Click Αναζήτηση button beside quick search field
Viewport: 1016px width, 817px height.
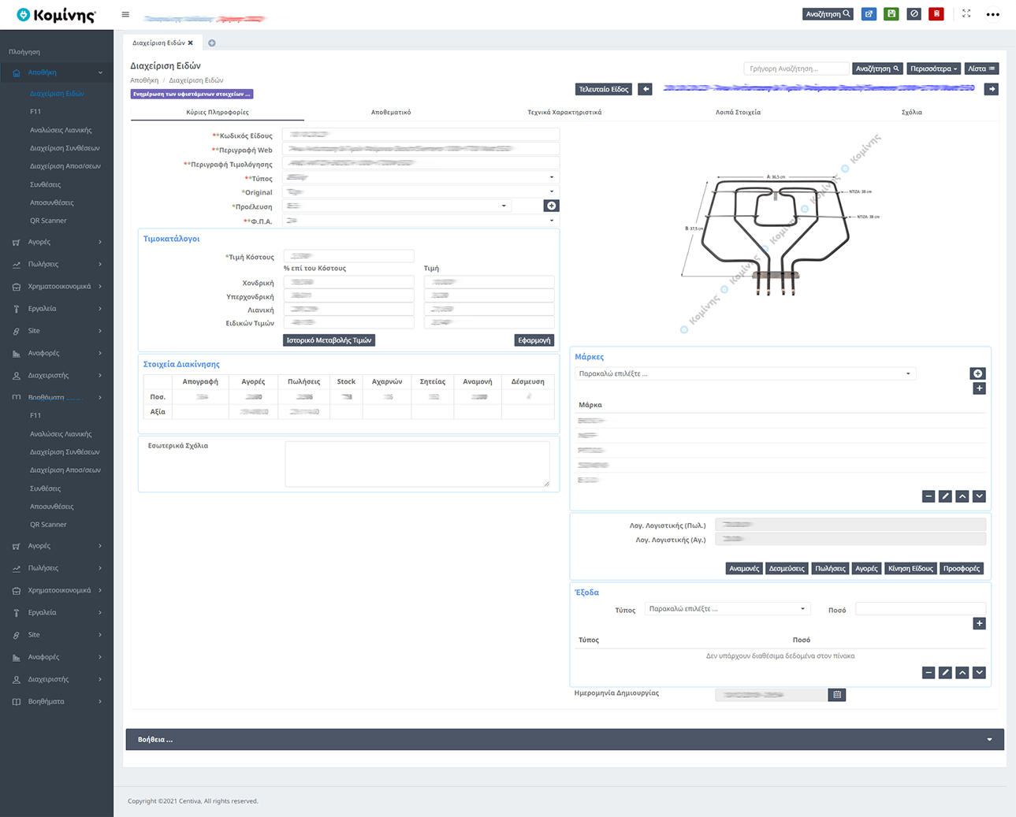877,69
